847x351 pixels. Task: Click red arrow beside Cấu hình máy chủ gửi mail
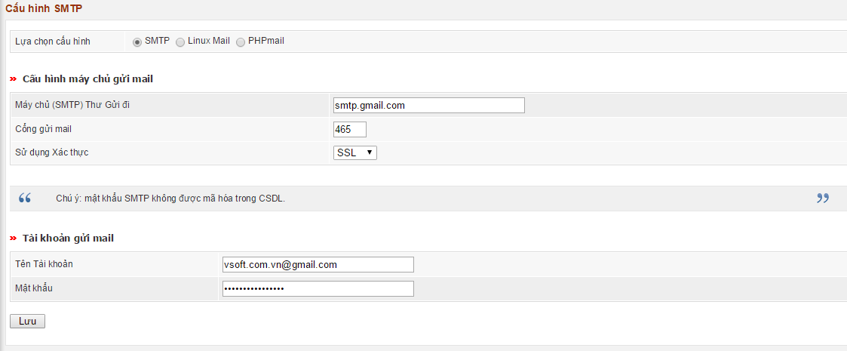13,79
